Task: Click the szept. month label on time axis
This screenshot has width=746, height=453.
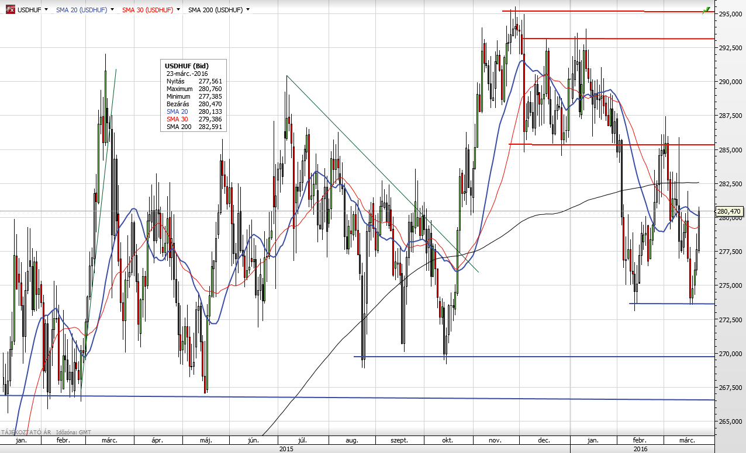Action: pyautogui.click(x=399, y=440)
